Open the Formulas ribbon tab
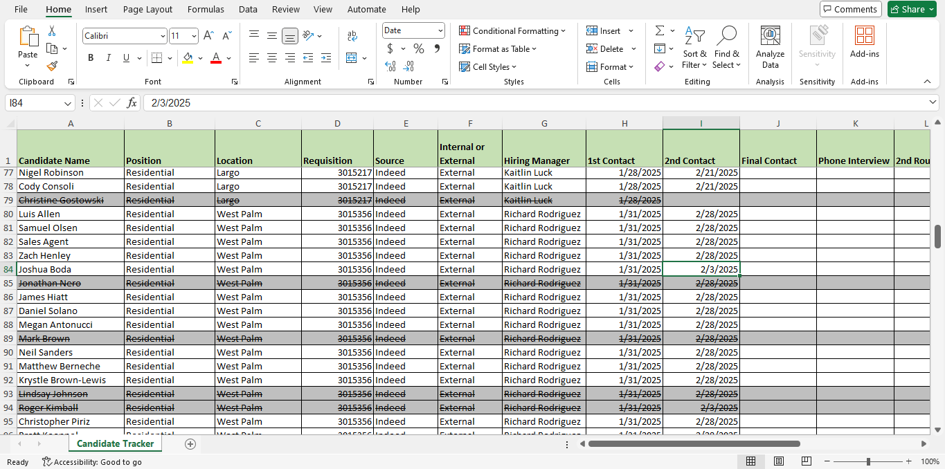 coord(206,10)
